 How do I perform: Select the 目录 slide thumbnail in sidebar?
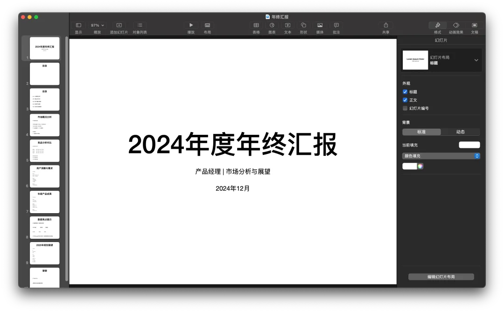44,74
